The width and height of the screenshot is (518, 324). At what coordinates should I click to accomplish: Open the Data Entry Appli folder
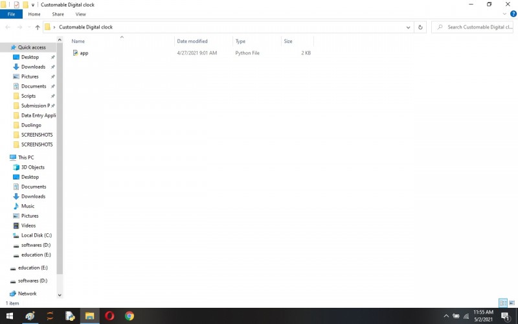pos(38,115)
